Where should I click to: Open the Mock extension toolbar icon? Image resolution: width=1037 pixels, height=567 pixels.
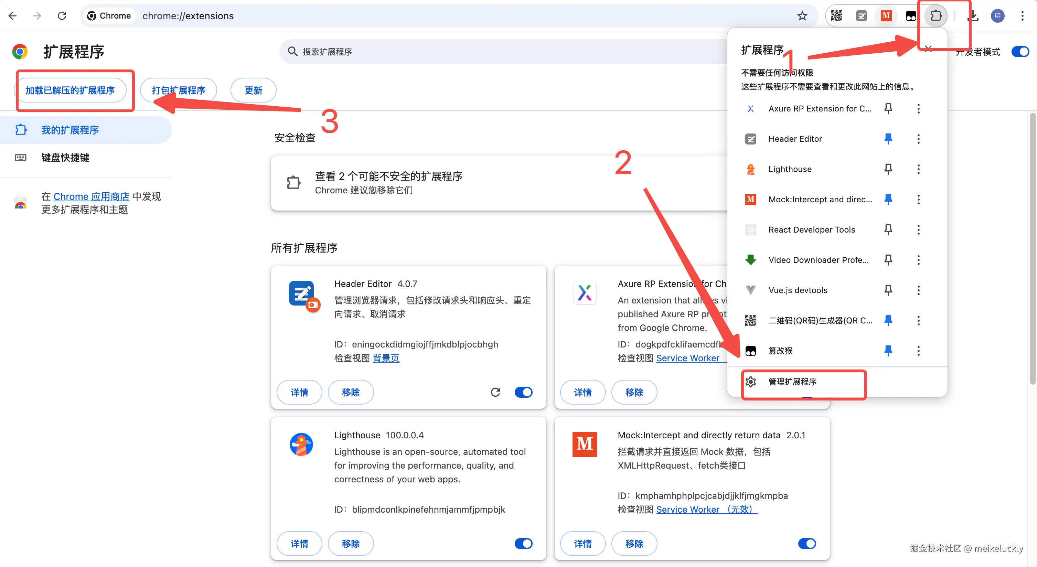[886, 16]
